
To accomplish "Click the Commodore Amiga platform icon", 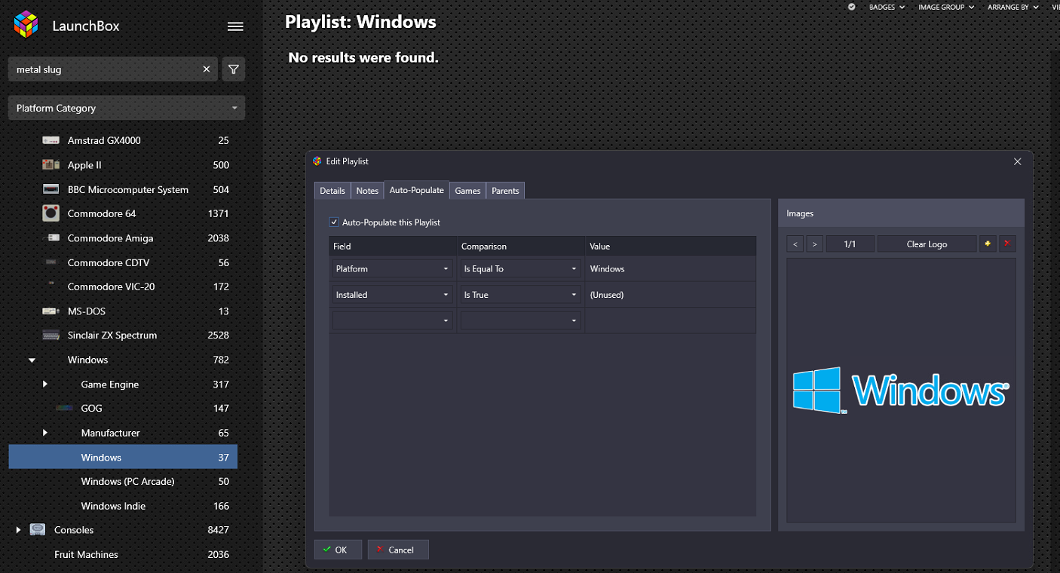I will (x=53, y=237).
